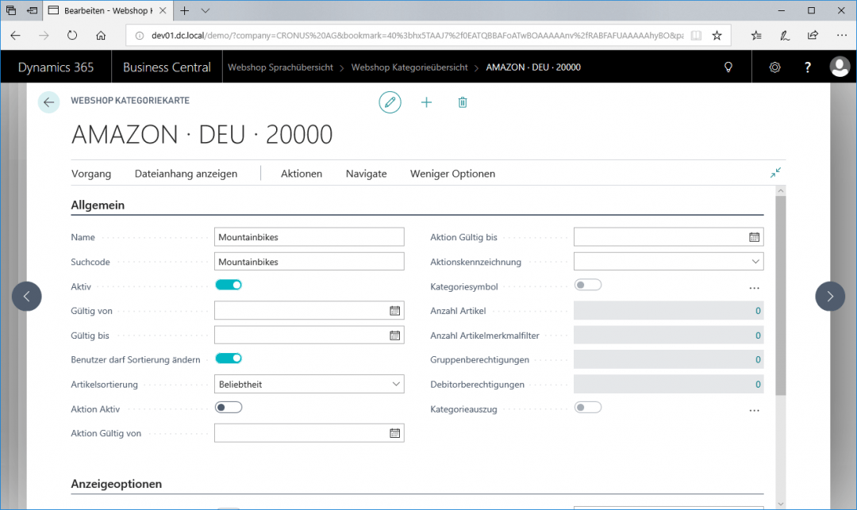Image resolution: width=857 pixels, height=510 pixels.
Task: Click Anzahl Artikelmerkmalfilter value 0
Action: point(758,336)
